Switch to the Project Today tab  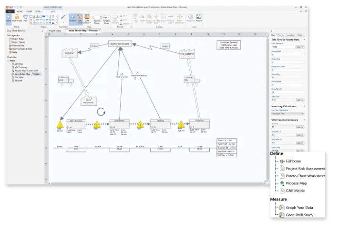(x=55, y=30)
